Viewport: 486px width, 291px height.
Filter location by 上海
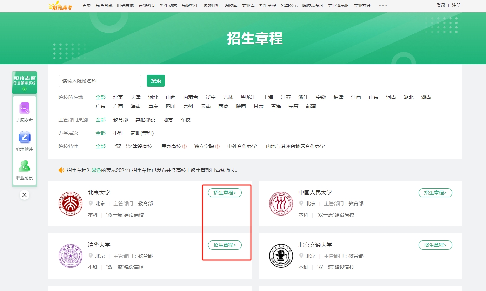click(268, 97)
